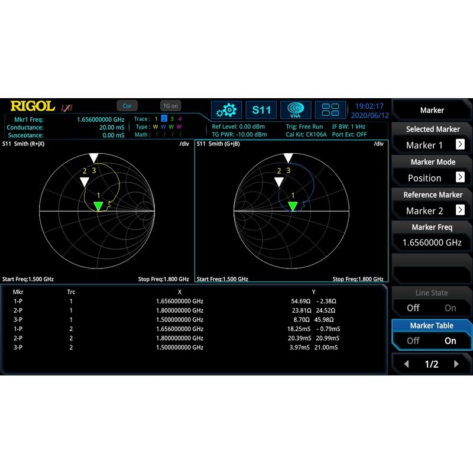Click white marker 3 on right Smith chart

click(x=289, y=158)
